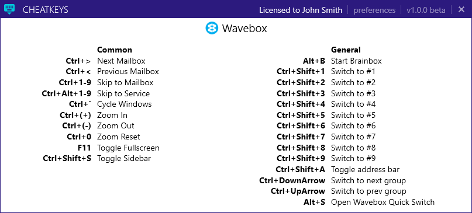Screen dimensions: 472x213
Task: Click the Common section heading
Action: tap(115, 50)
